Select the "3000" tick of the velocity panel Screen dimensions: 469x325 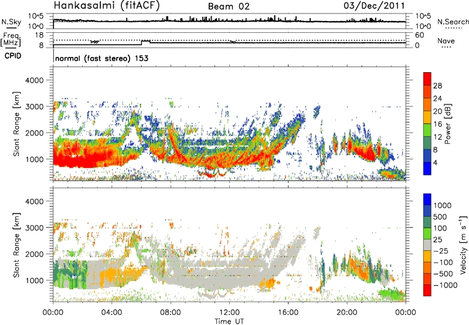coord(35,228)
